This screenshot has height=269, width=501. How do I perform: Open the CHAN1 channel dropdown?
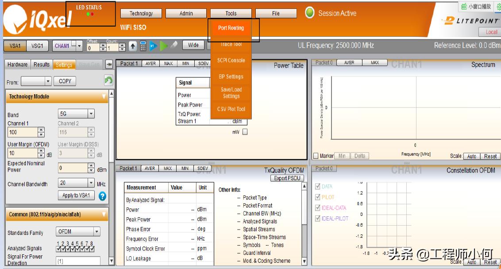coord(79,46)
